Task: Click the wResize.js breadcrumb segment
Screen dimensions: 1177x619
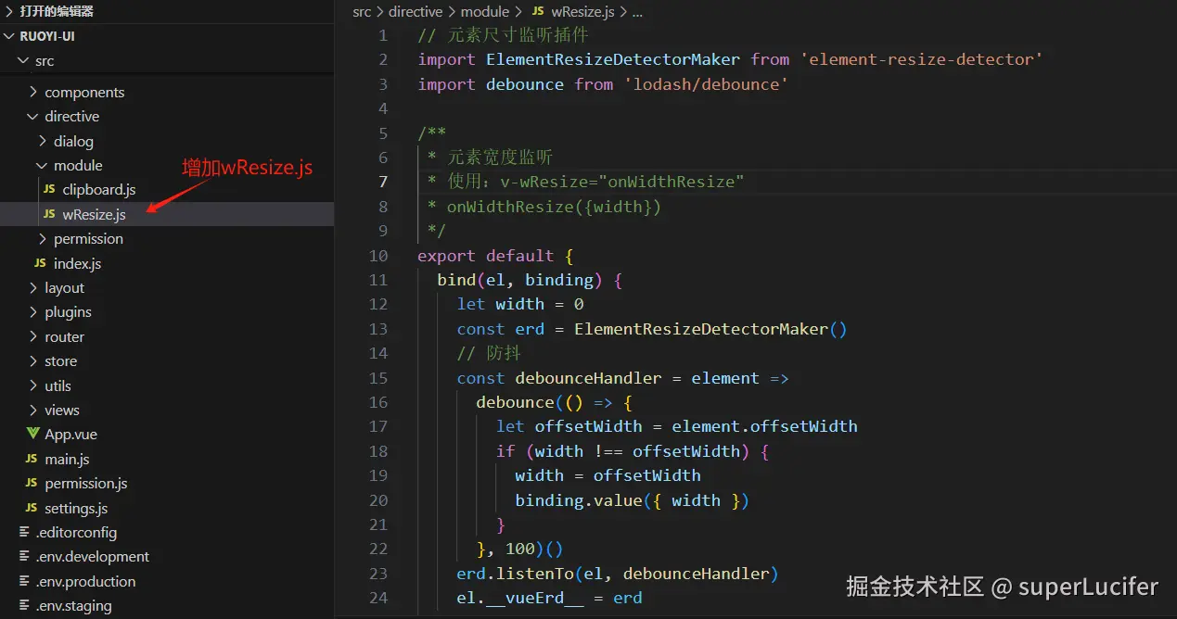Action: pos(583,12)
